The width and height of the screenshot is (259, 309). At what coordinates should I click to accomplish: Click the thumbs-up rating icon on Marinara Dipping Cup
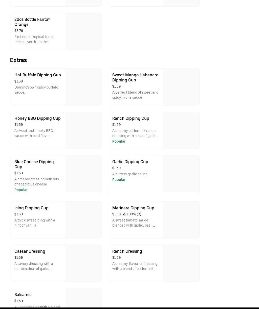click(125, 214)
